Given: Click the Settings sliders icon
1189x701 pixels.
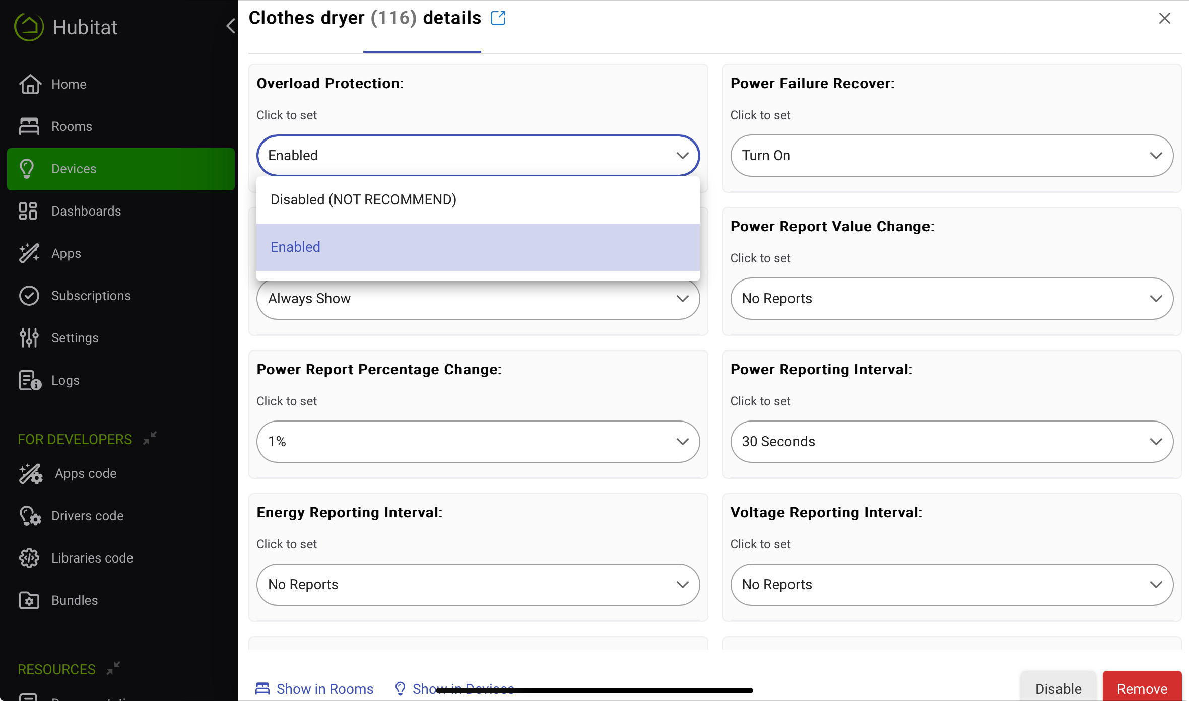Looking at the screenshot, I should (x=29, y=338).
